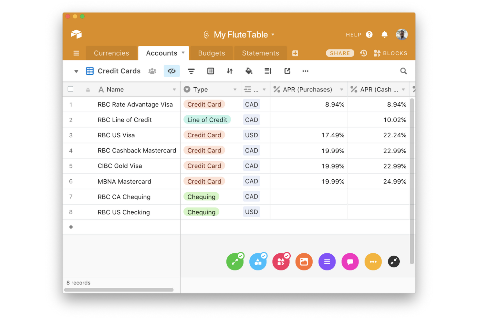Click the Chequing tag in row 7
478x319 pixels.
(201, 197)
